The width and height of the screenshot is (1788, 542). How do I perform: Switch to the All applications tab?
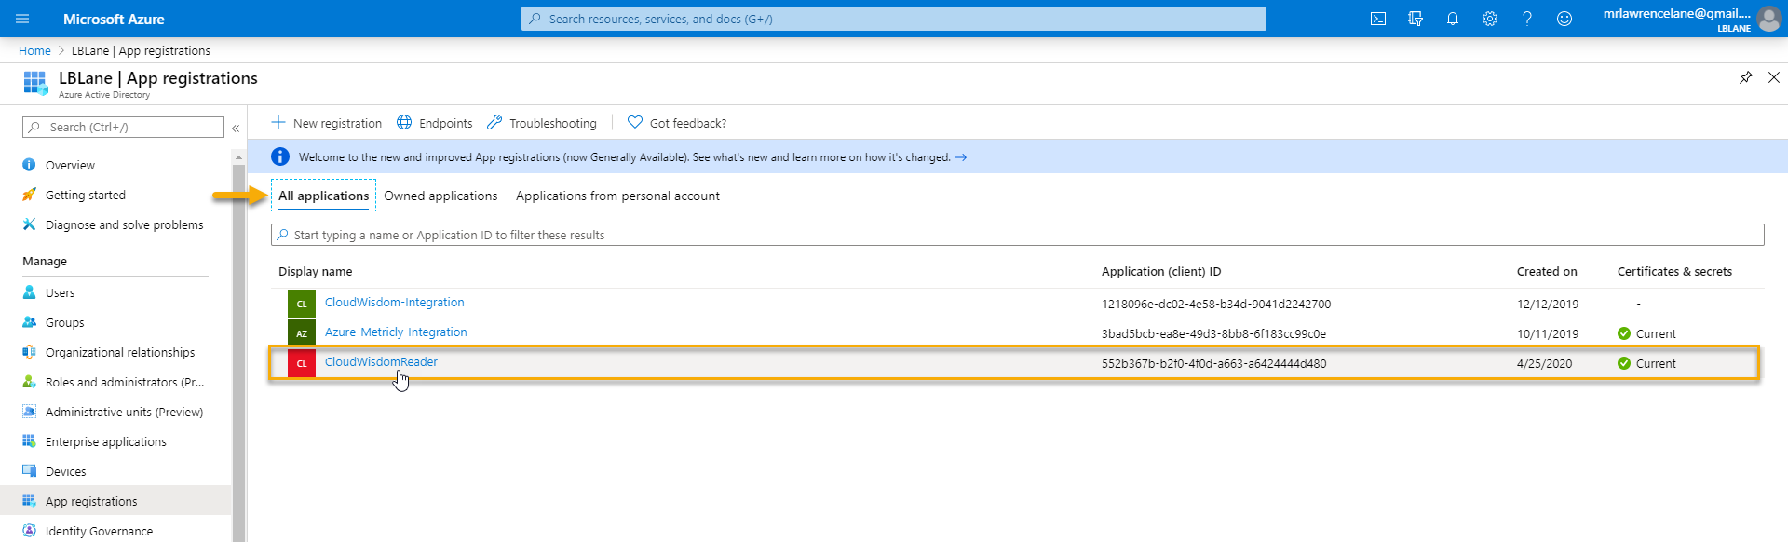tap(323, 196)
